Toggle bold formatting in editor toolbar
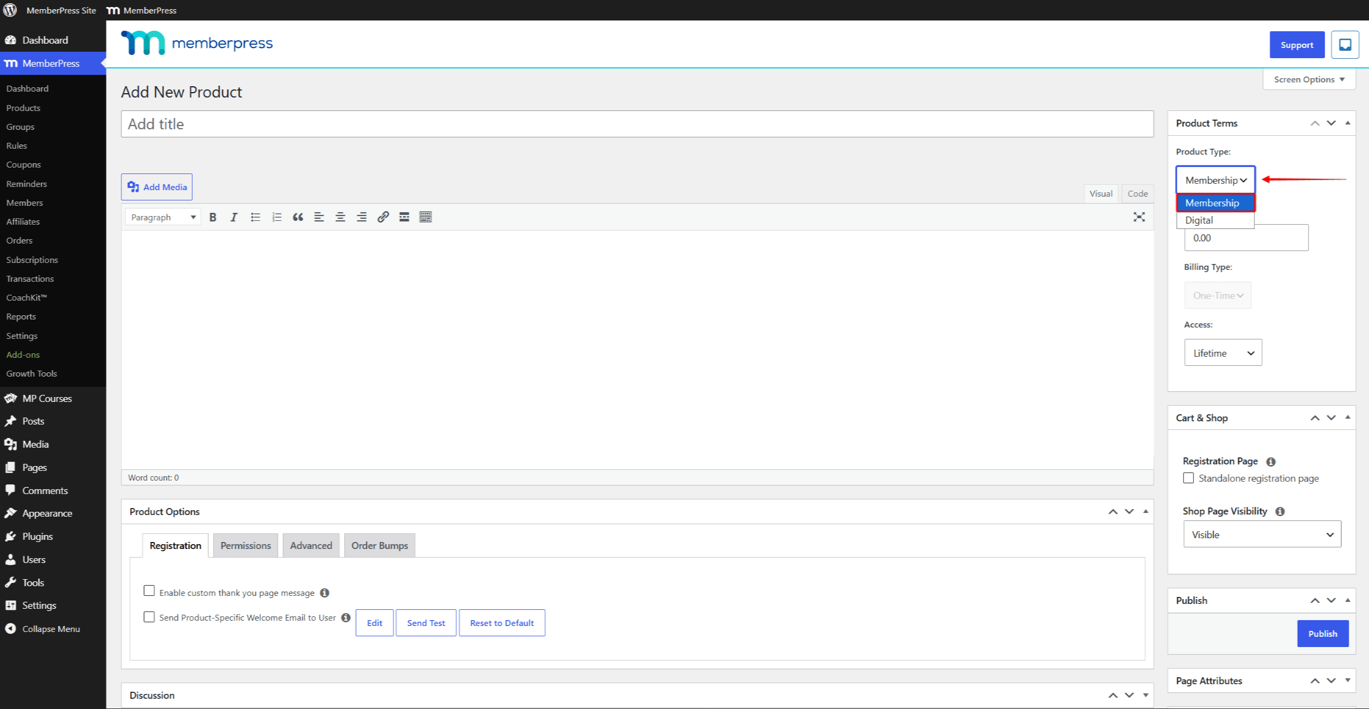 [213, 217]
